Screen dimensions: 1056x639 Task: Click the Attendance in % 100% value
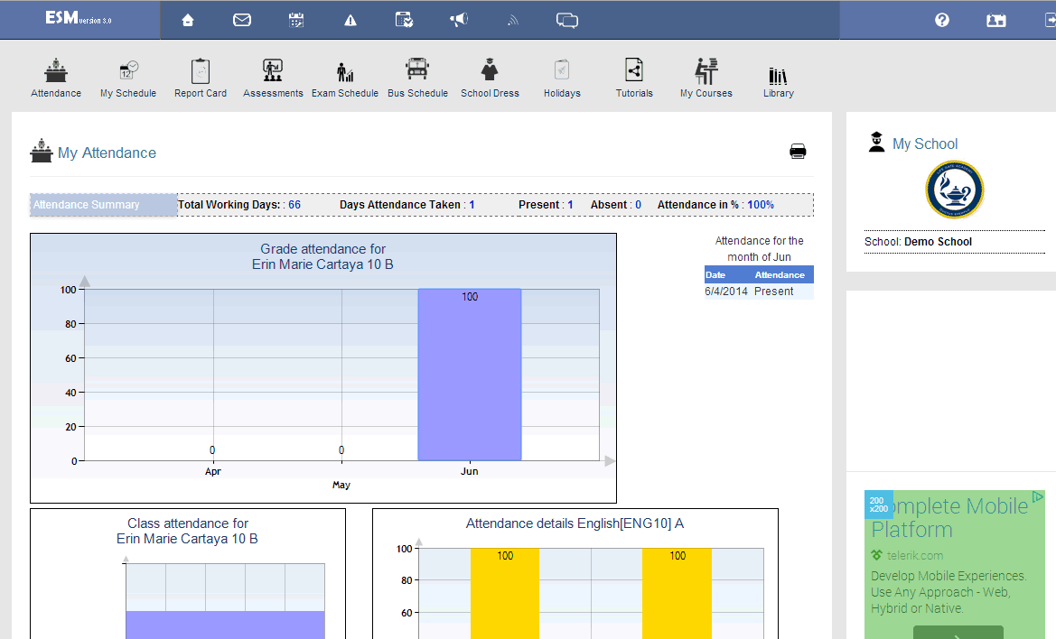761,205
